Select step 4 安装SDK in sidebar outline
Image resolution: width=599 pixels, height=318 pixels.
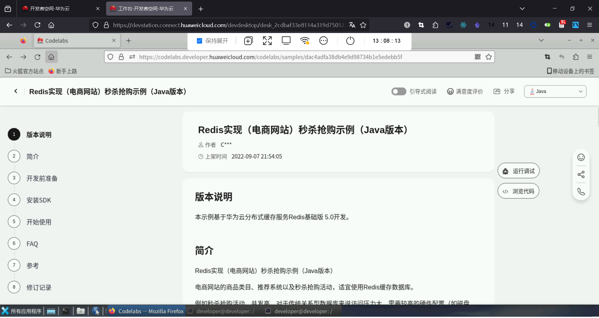coord(39,200)
